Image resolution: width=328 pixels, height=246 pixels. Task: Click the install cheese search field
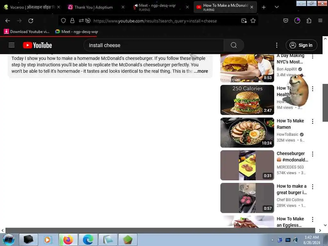[x=154, y=45]
